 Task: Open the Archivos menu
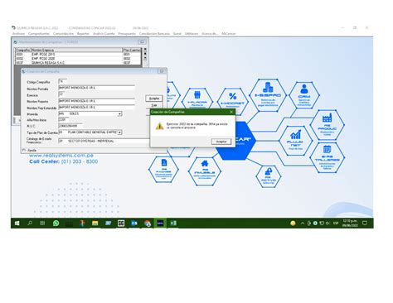[x=18, y=34]
